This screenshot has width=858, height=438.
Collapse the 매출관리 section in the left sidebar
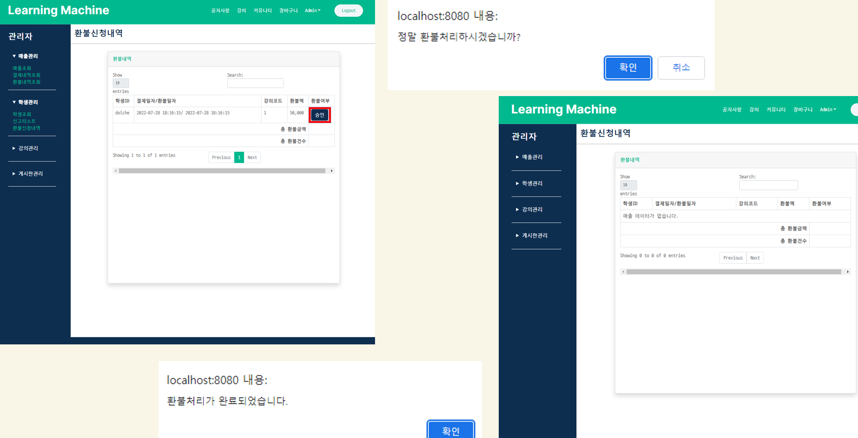pyautogui.click(x=25, y=56)
